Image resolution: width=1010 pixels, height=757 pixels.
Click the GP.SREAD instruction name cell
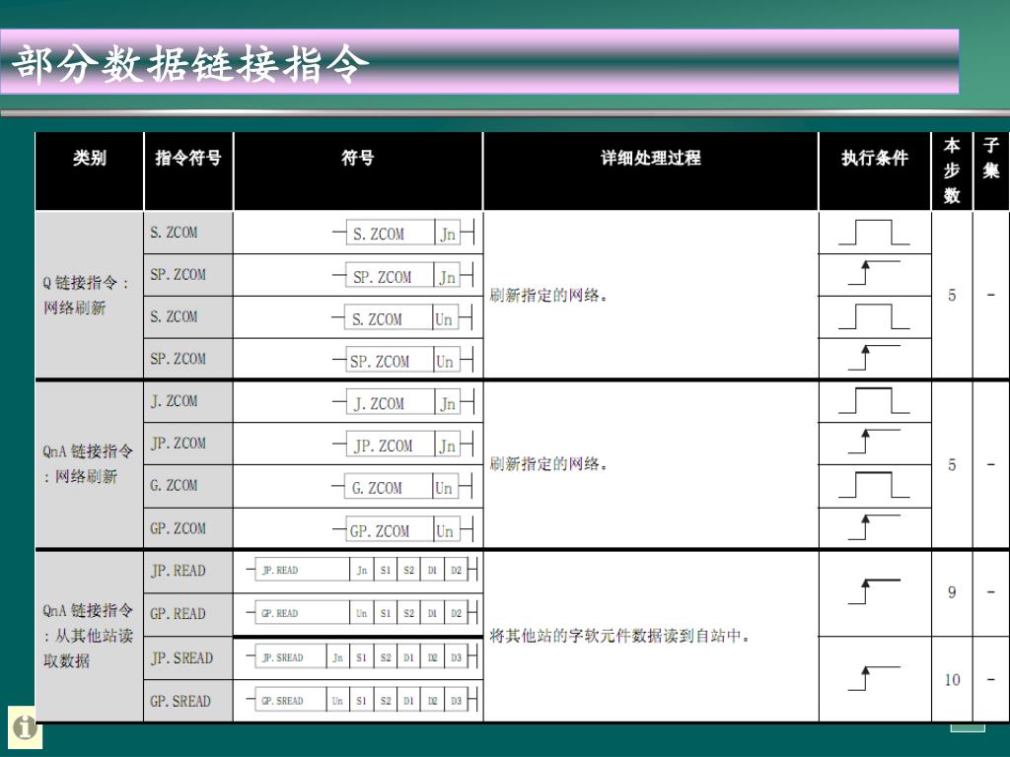[x=188, y=701]
